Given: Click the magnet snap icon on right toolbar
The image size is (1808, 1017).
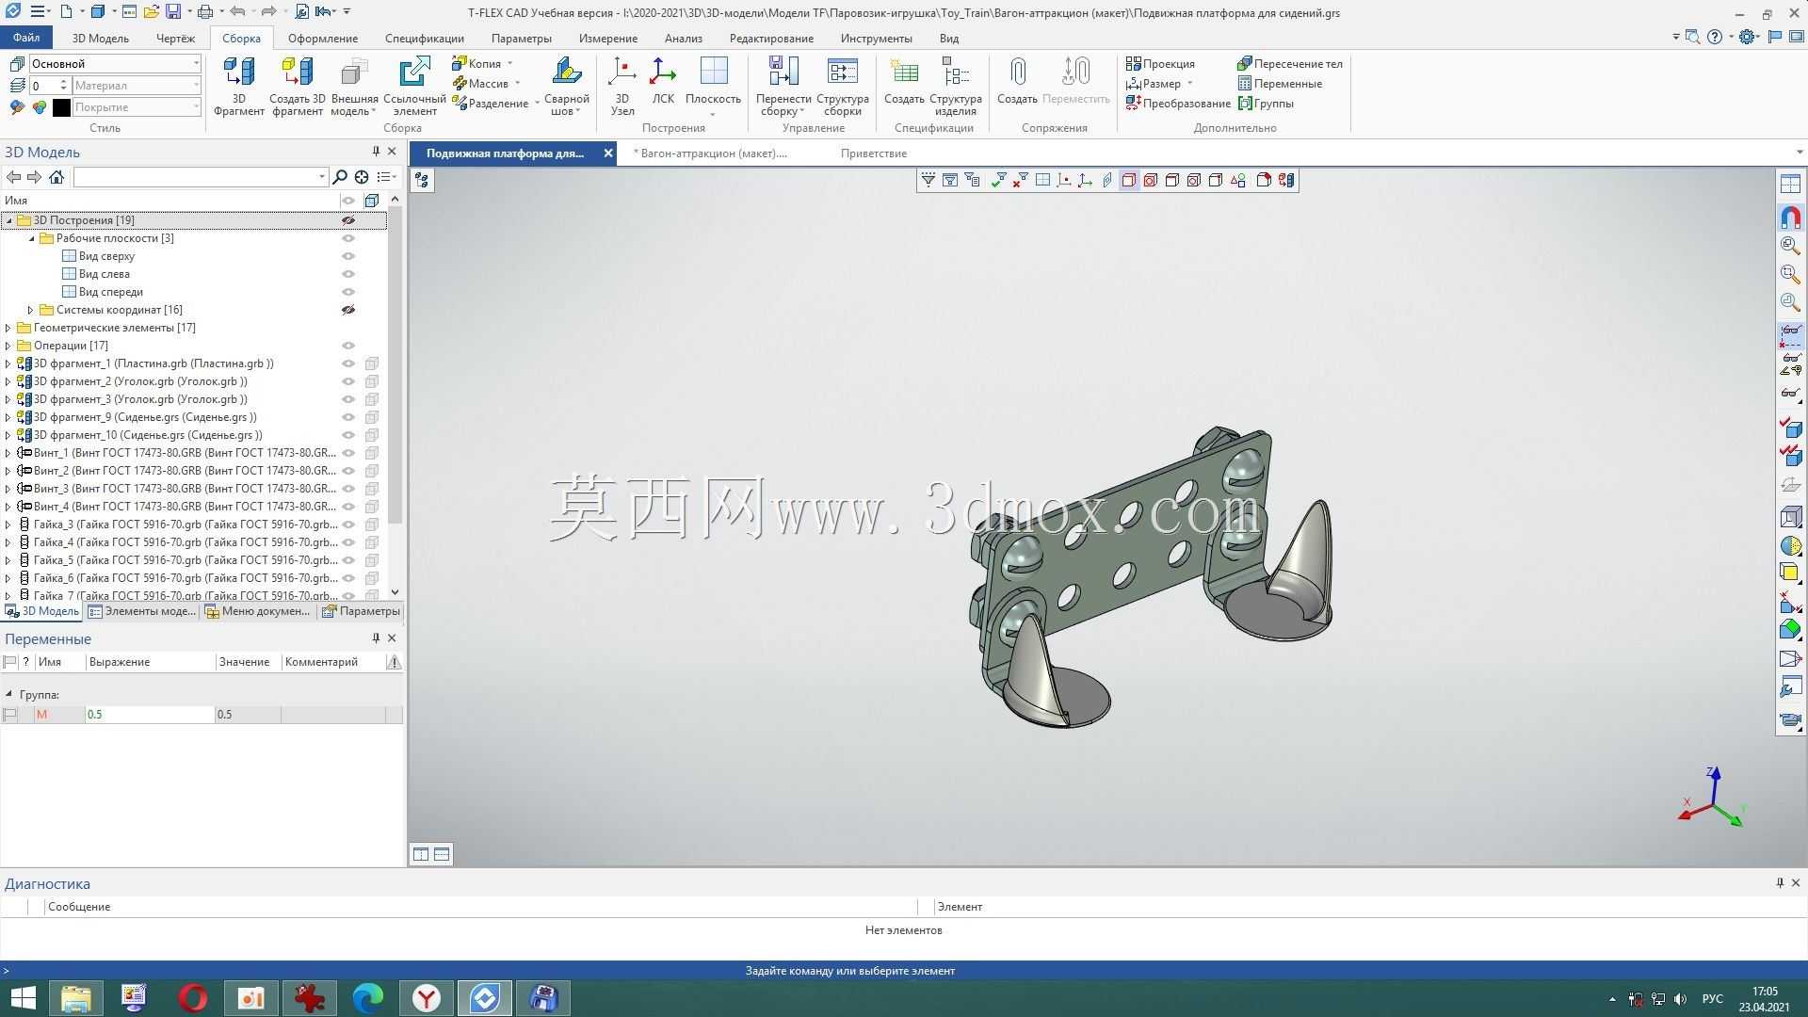Looking at the screenshot, I should pos(1790,218).
